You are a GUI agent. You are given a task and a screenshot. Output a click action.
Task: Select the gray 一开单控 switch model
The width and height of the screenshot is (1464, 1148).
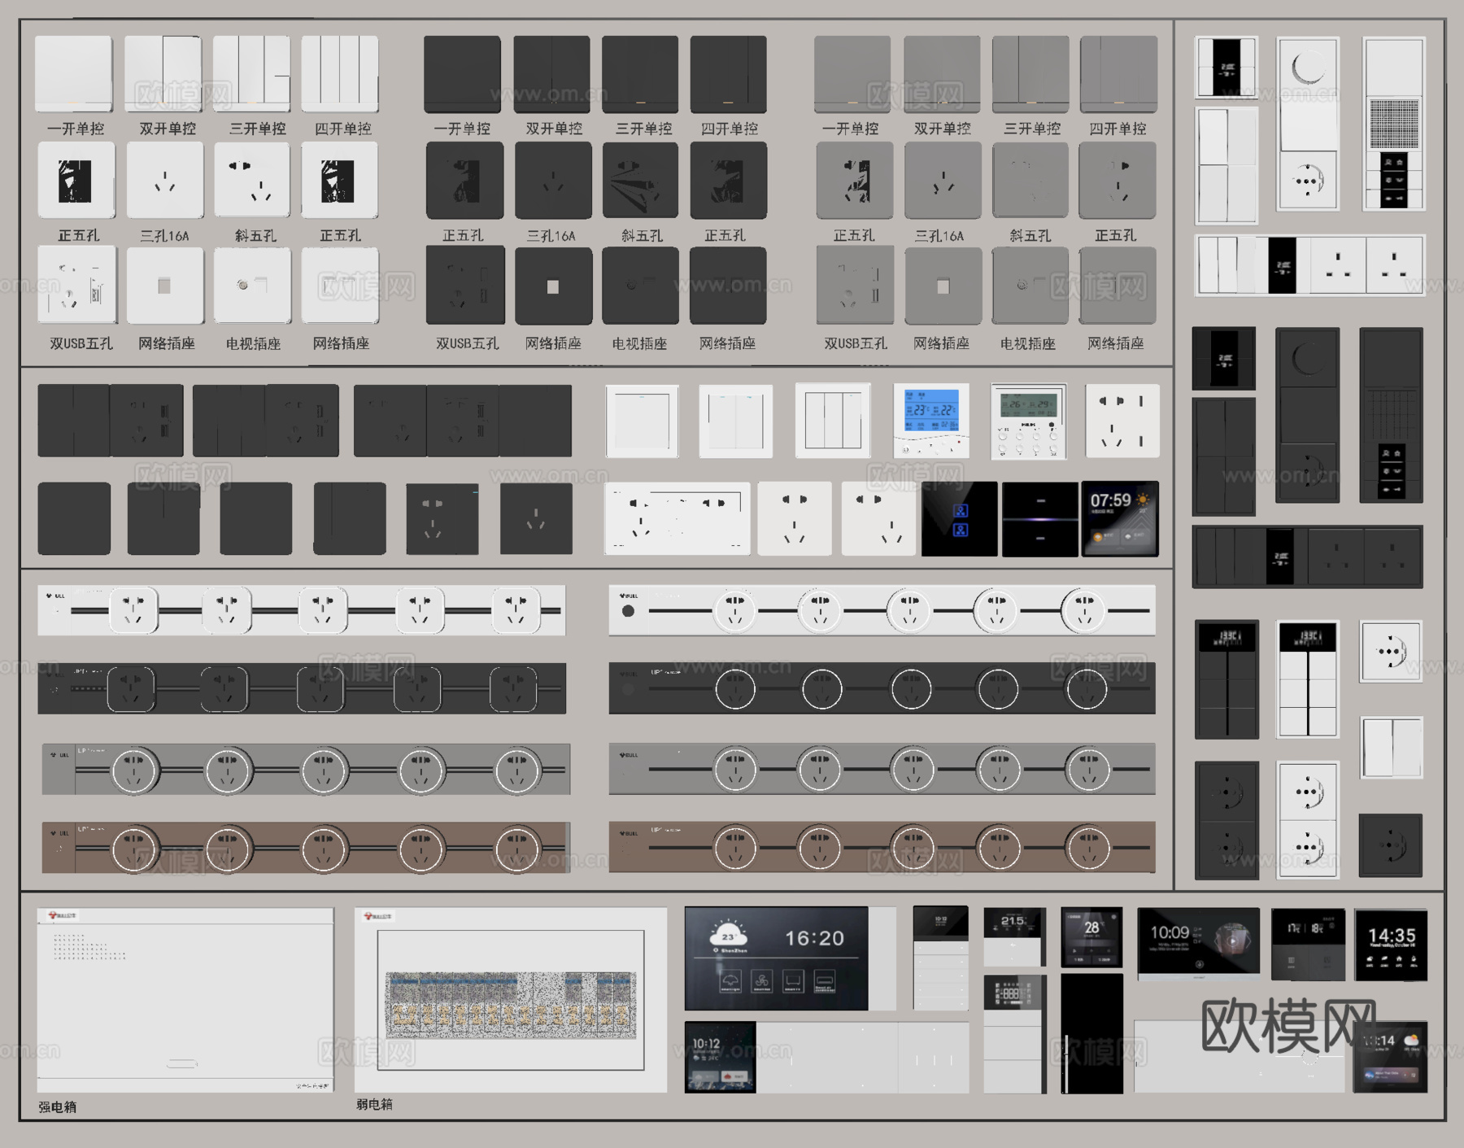pos(852,74)
